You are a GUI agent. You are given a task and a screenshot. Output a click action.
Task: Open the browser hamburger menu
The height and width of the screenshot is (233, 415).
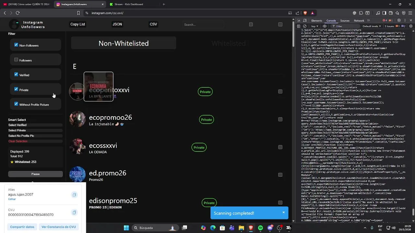point(410,13)
